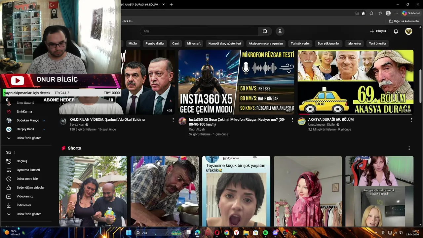423x238 pixels.
Task: Open the YouTube account avatar menu
Action: click(x=409, y=31)
